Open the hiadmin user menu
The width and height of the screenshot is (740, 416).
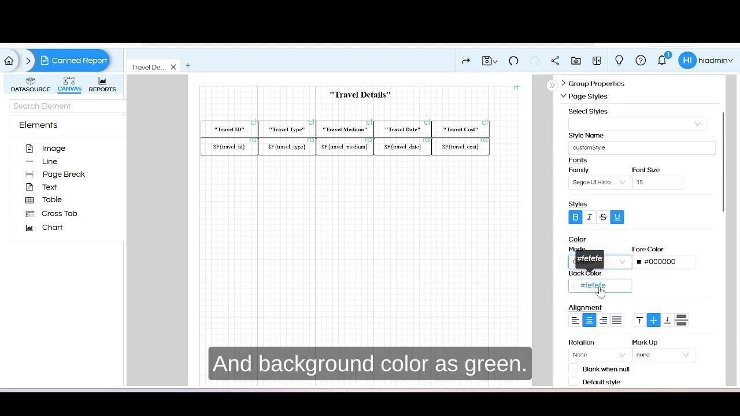[706, 61]
